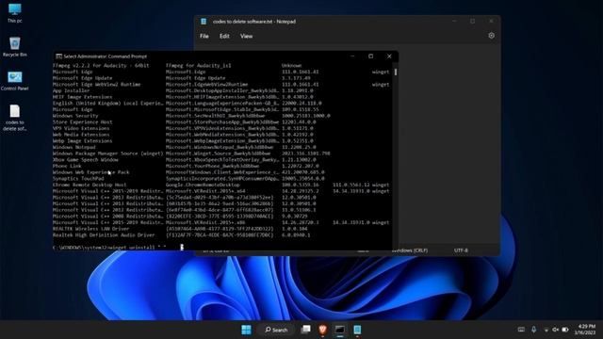Viewport: 603px width, 339px height.
Task: Click 'UTF-8' encoding in Notepad status bar
Action: (461, 250)
